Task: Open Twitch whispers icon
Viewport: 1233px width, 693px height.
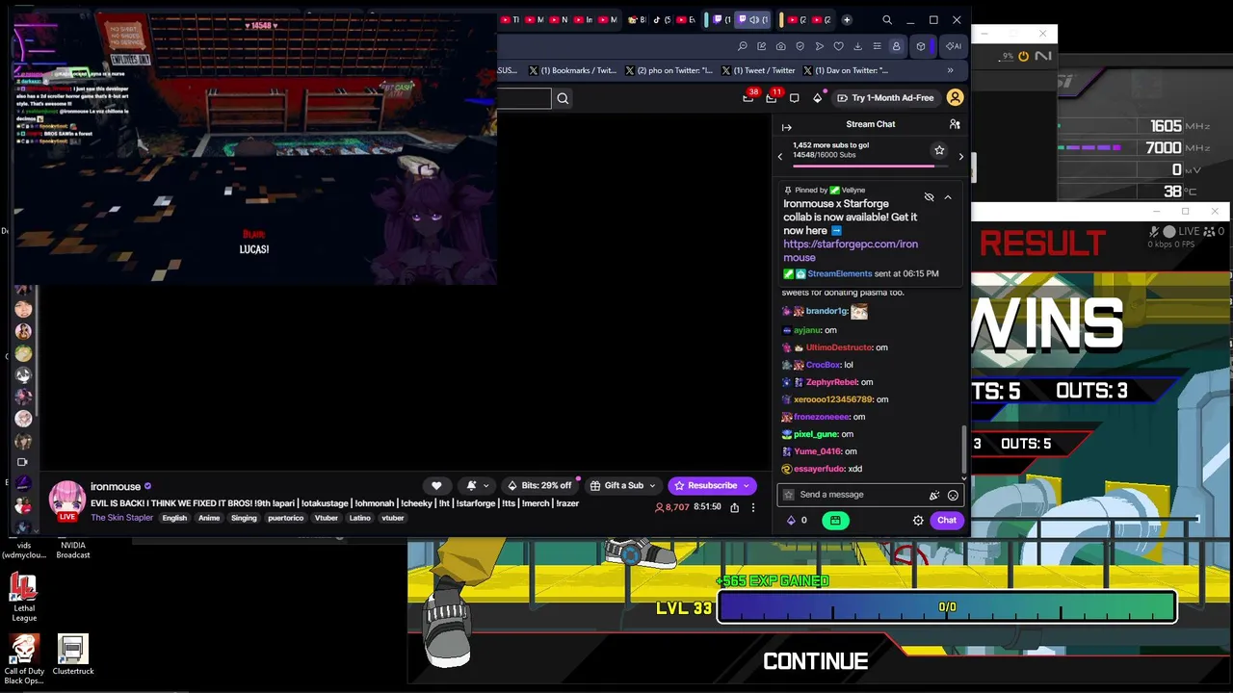Action: click(794, 98)
